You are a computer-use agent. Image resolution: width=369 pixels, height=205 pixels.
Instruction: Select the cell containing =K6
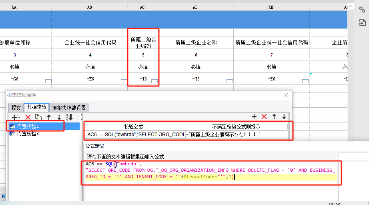tap(271, 79)
